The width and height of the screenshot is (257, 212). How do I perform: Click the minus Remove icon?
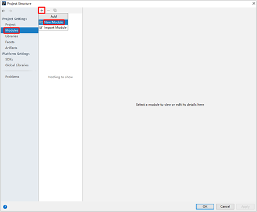pyautogui.click(x=49, y=11)
